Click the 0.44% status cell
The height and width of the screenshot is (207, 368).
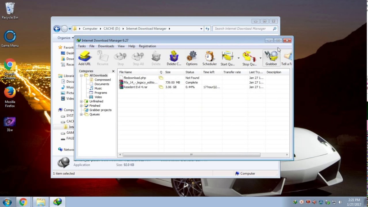coord(190,87)
